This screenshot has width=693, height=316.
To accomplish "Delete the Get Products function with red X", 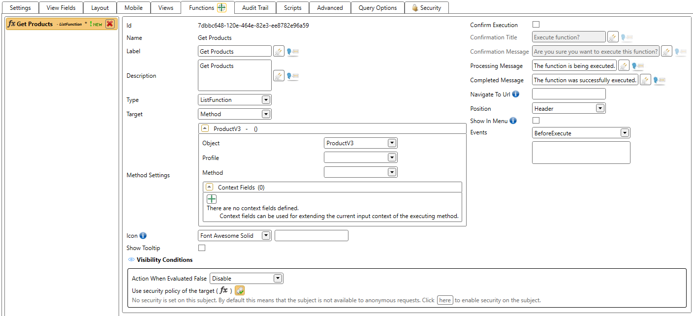I will (110, 24).
